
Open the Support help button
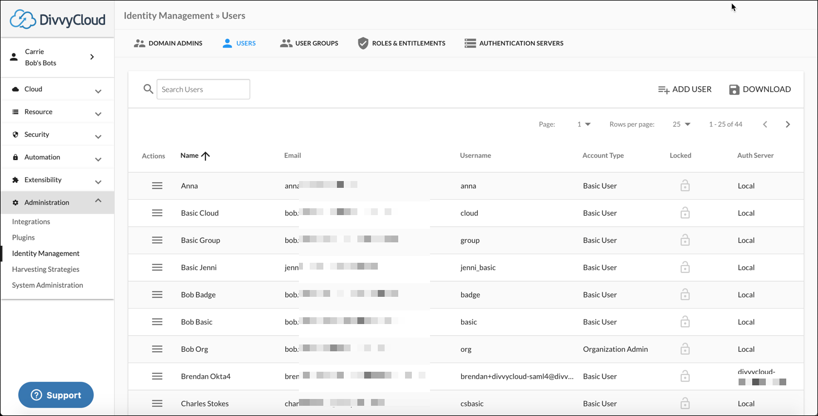[x=56, y=395]
